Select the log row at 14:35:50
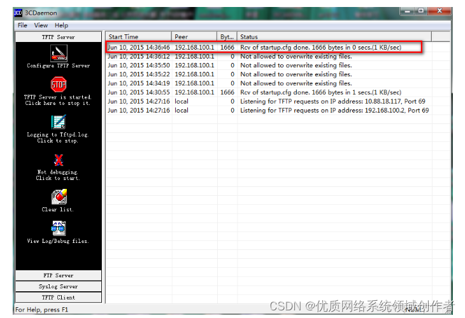This screenshot has height=318, width=465. 269,65
